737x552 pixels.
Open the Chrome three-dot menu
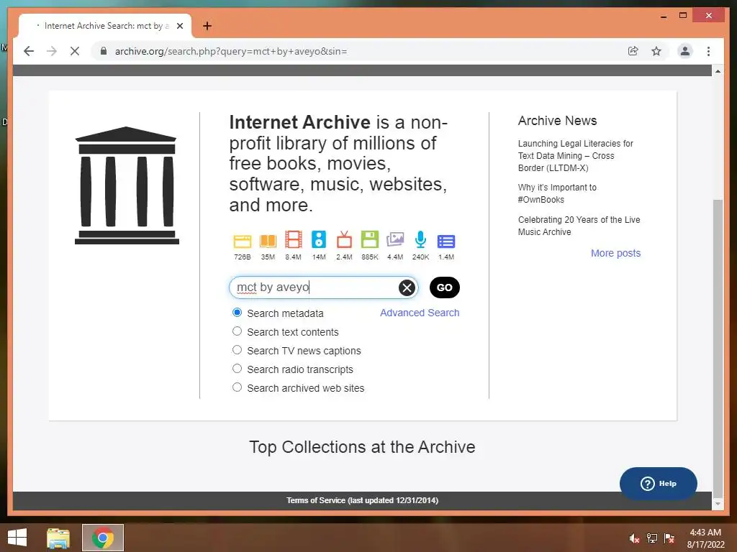pyautogui.click(x=708, y=51)
